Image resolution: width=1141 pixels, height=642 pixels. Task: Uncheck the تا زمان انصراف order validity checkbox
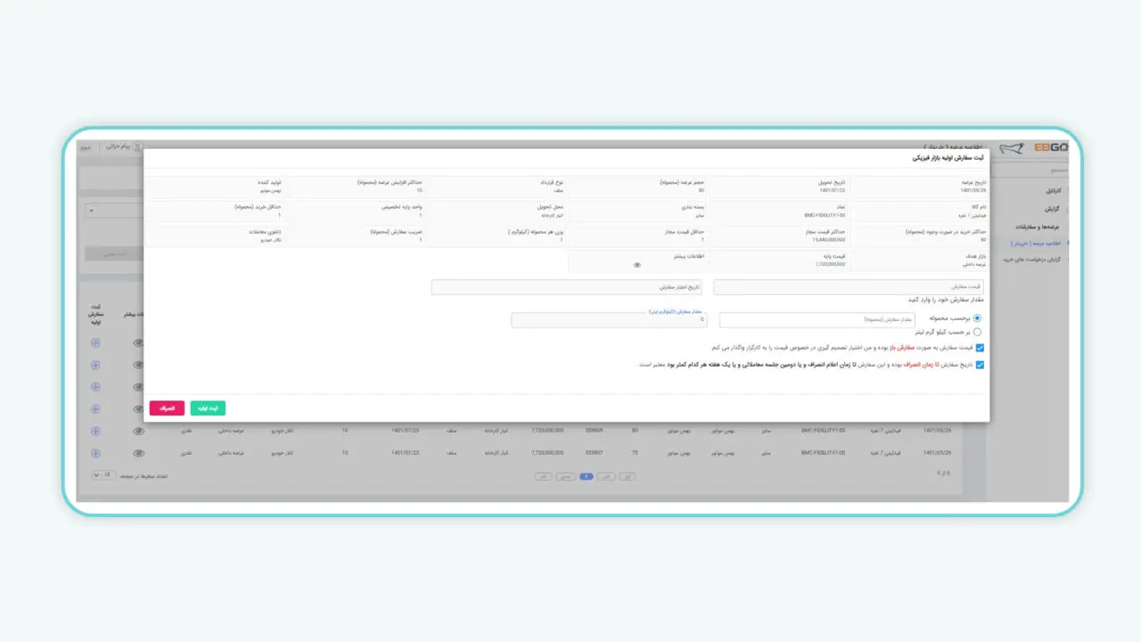(x=980, y=365)
